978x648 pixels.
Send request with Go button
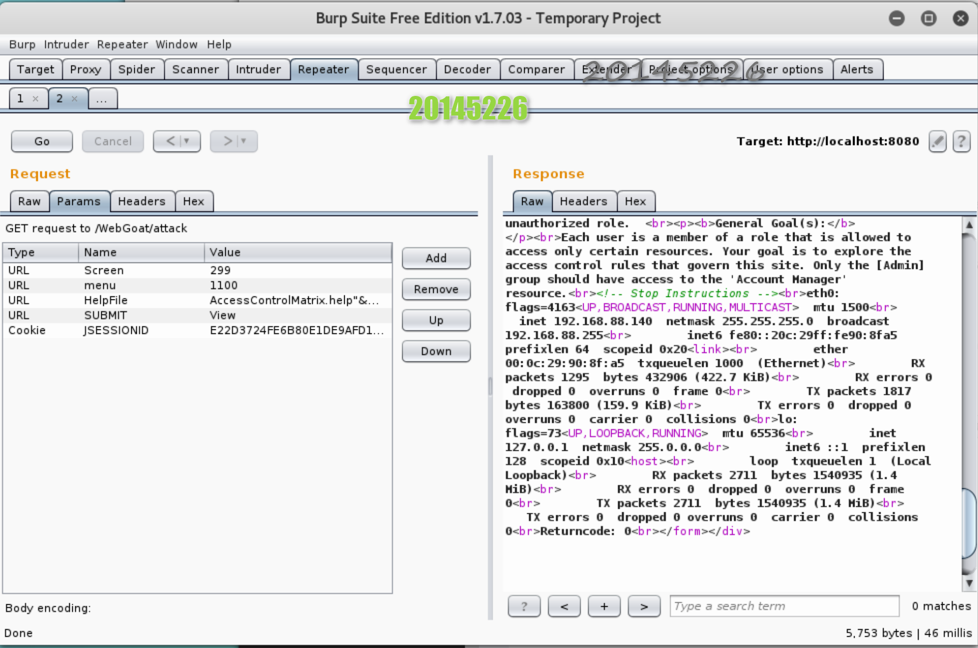pyautogui.click(x=42, y=142)
